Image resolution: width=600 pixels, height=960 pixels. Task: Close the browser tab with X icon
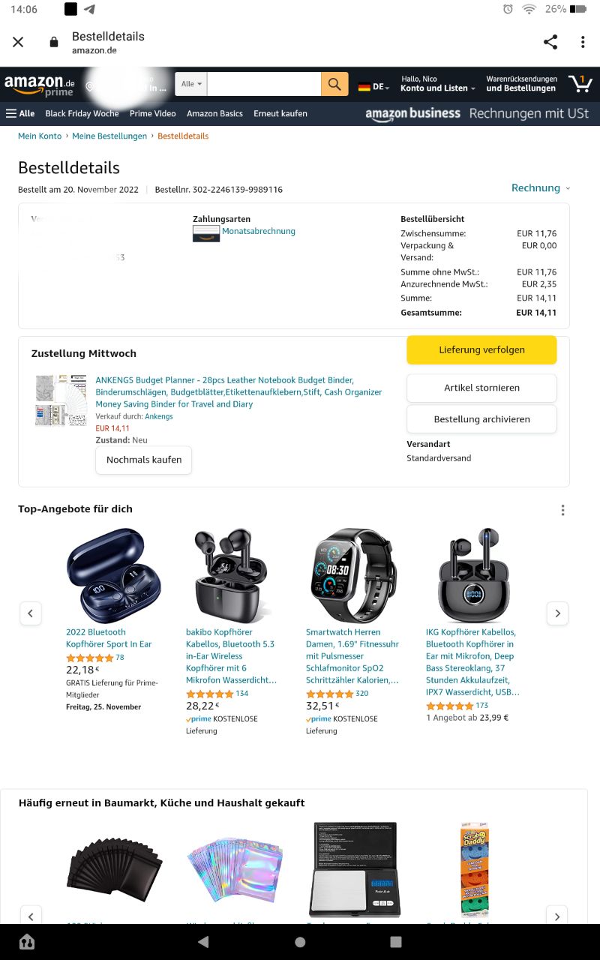18,42
